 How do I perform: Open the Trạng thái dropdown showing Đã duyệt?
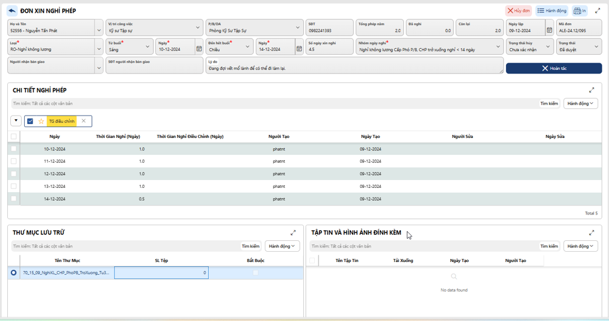(596, 46)
